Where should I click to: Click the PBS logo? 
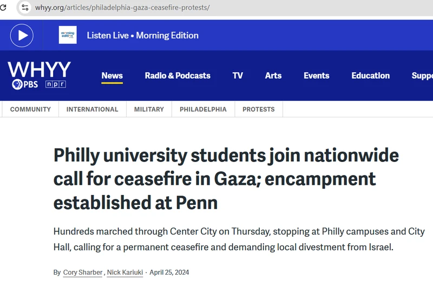(x=25, y=85)
